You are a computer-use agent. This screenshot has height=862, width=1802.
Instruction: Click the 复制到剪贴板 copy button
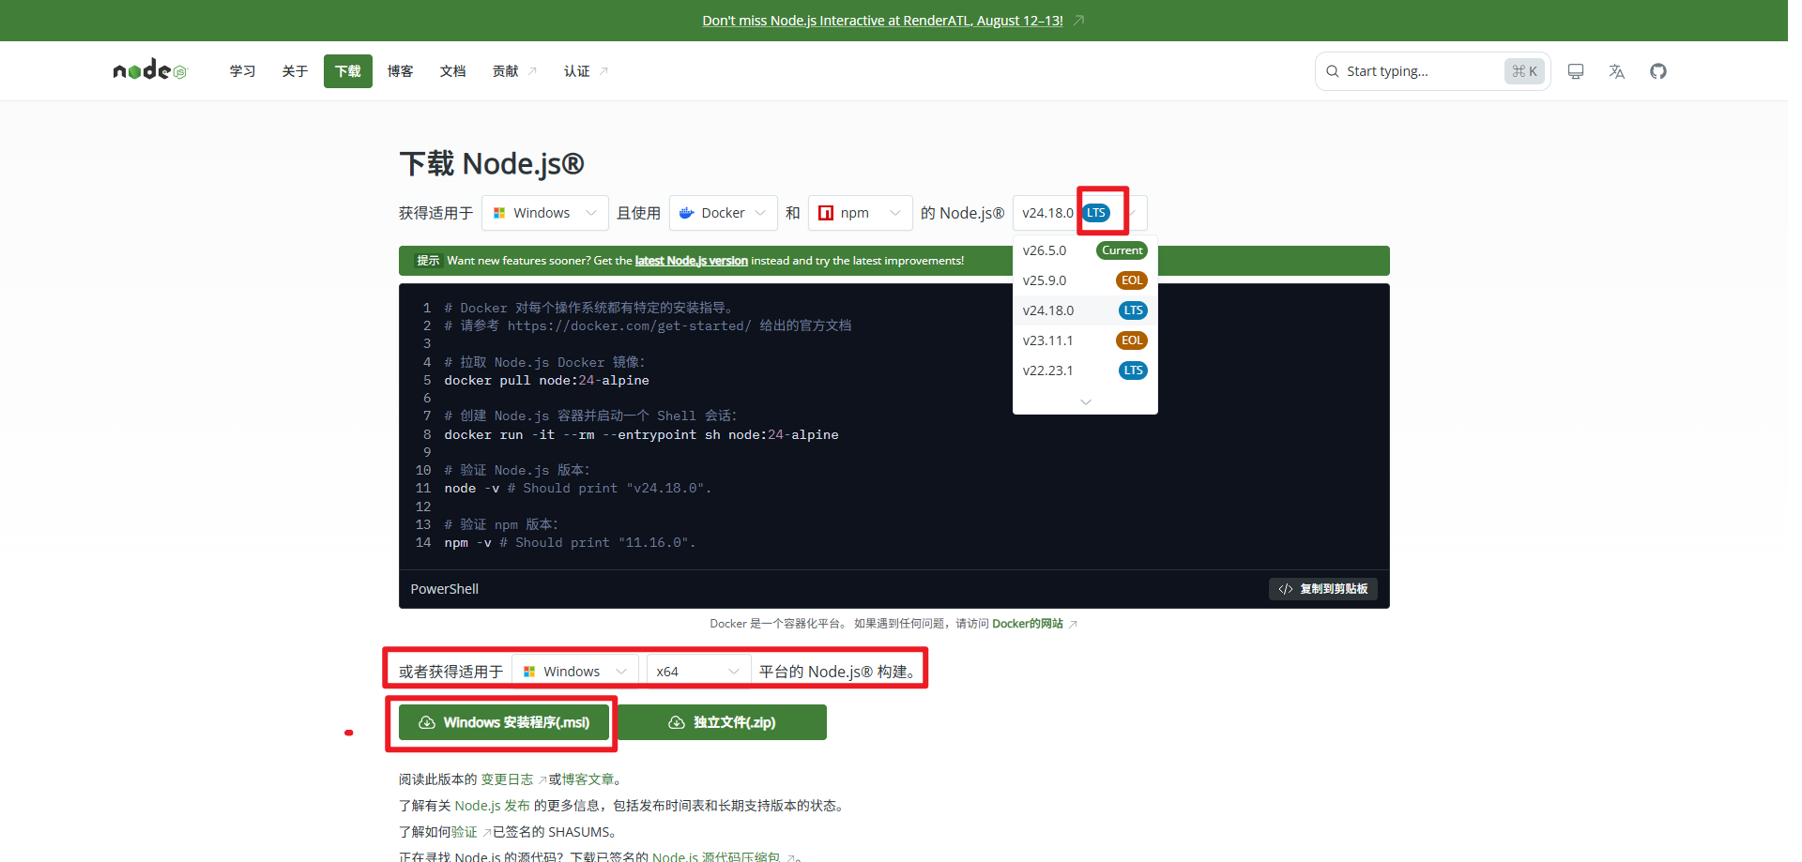click(x=1323, y=589)
